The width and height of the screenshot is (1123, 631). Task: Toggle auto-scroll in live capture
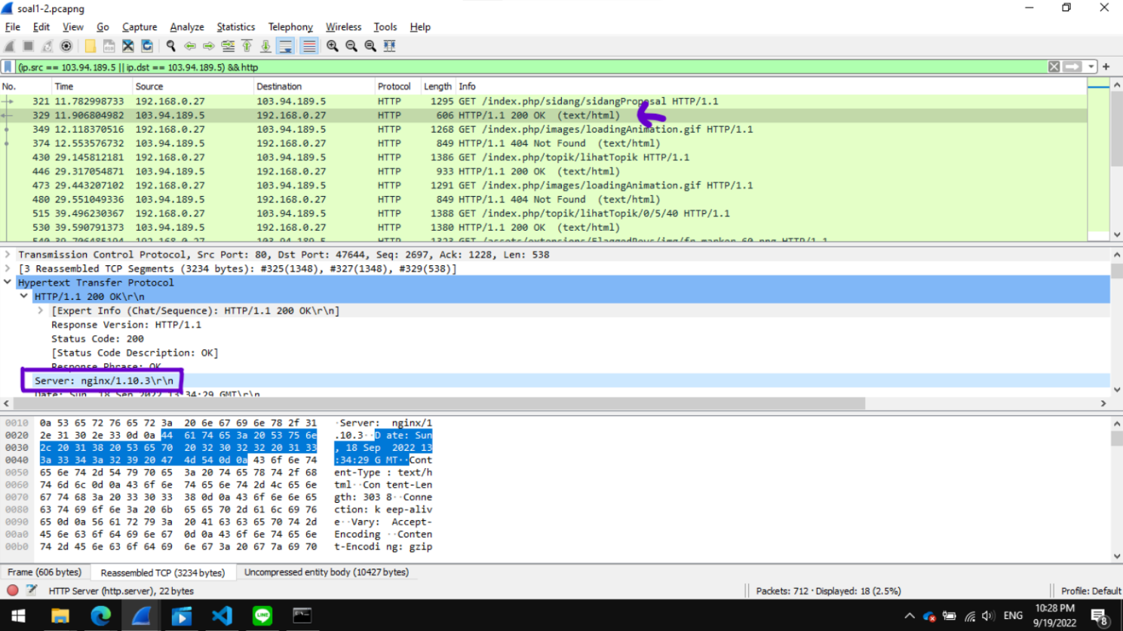(x=286, y=46)
